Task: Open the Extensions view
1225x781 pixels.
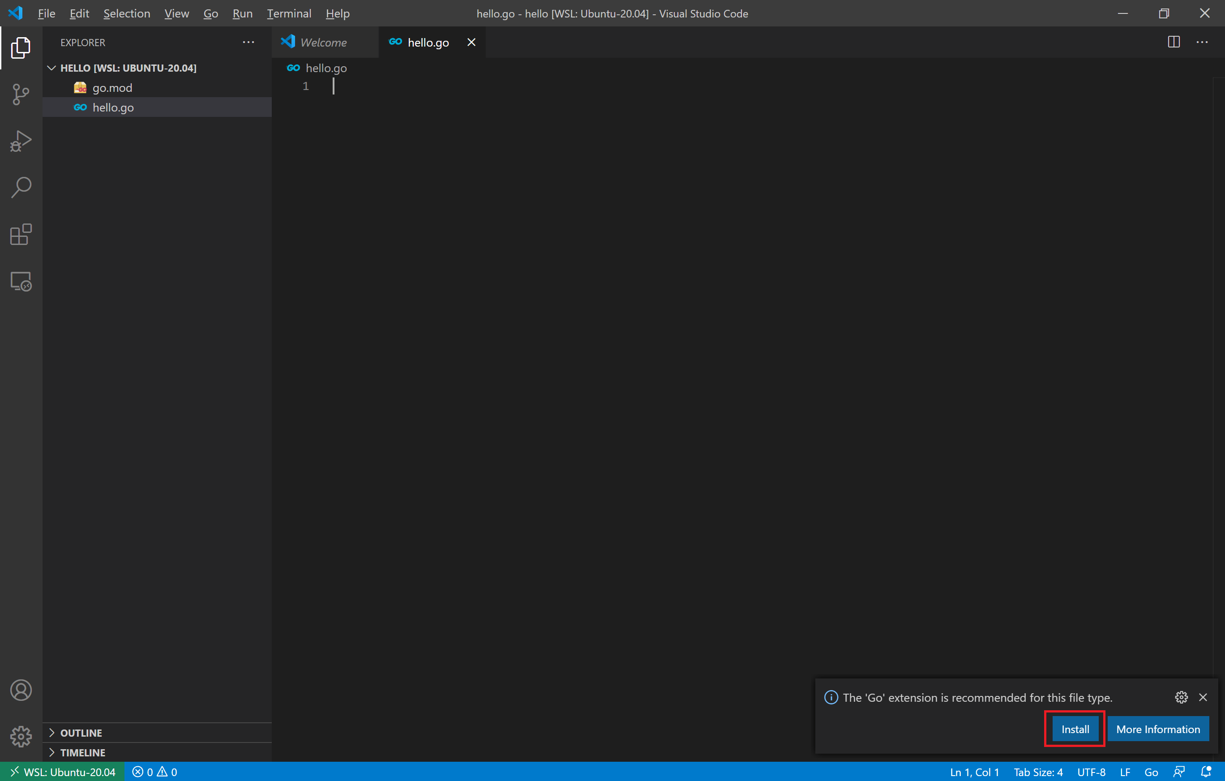Action: tap(20, 235)
